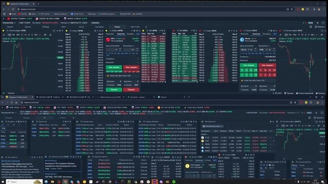Click Лим. продажа in Заявка MTLR

pyautogui.click(x=268, y=65)
